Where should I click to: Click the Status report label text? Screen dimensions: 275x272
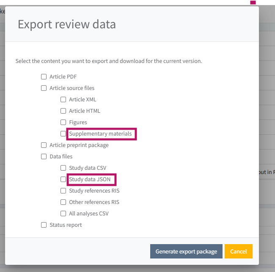tap(66, 225)
